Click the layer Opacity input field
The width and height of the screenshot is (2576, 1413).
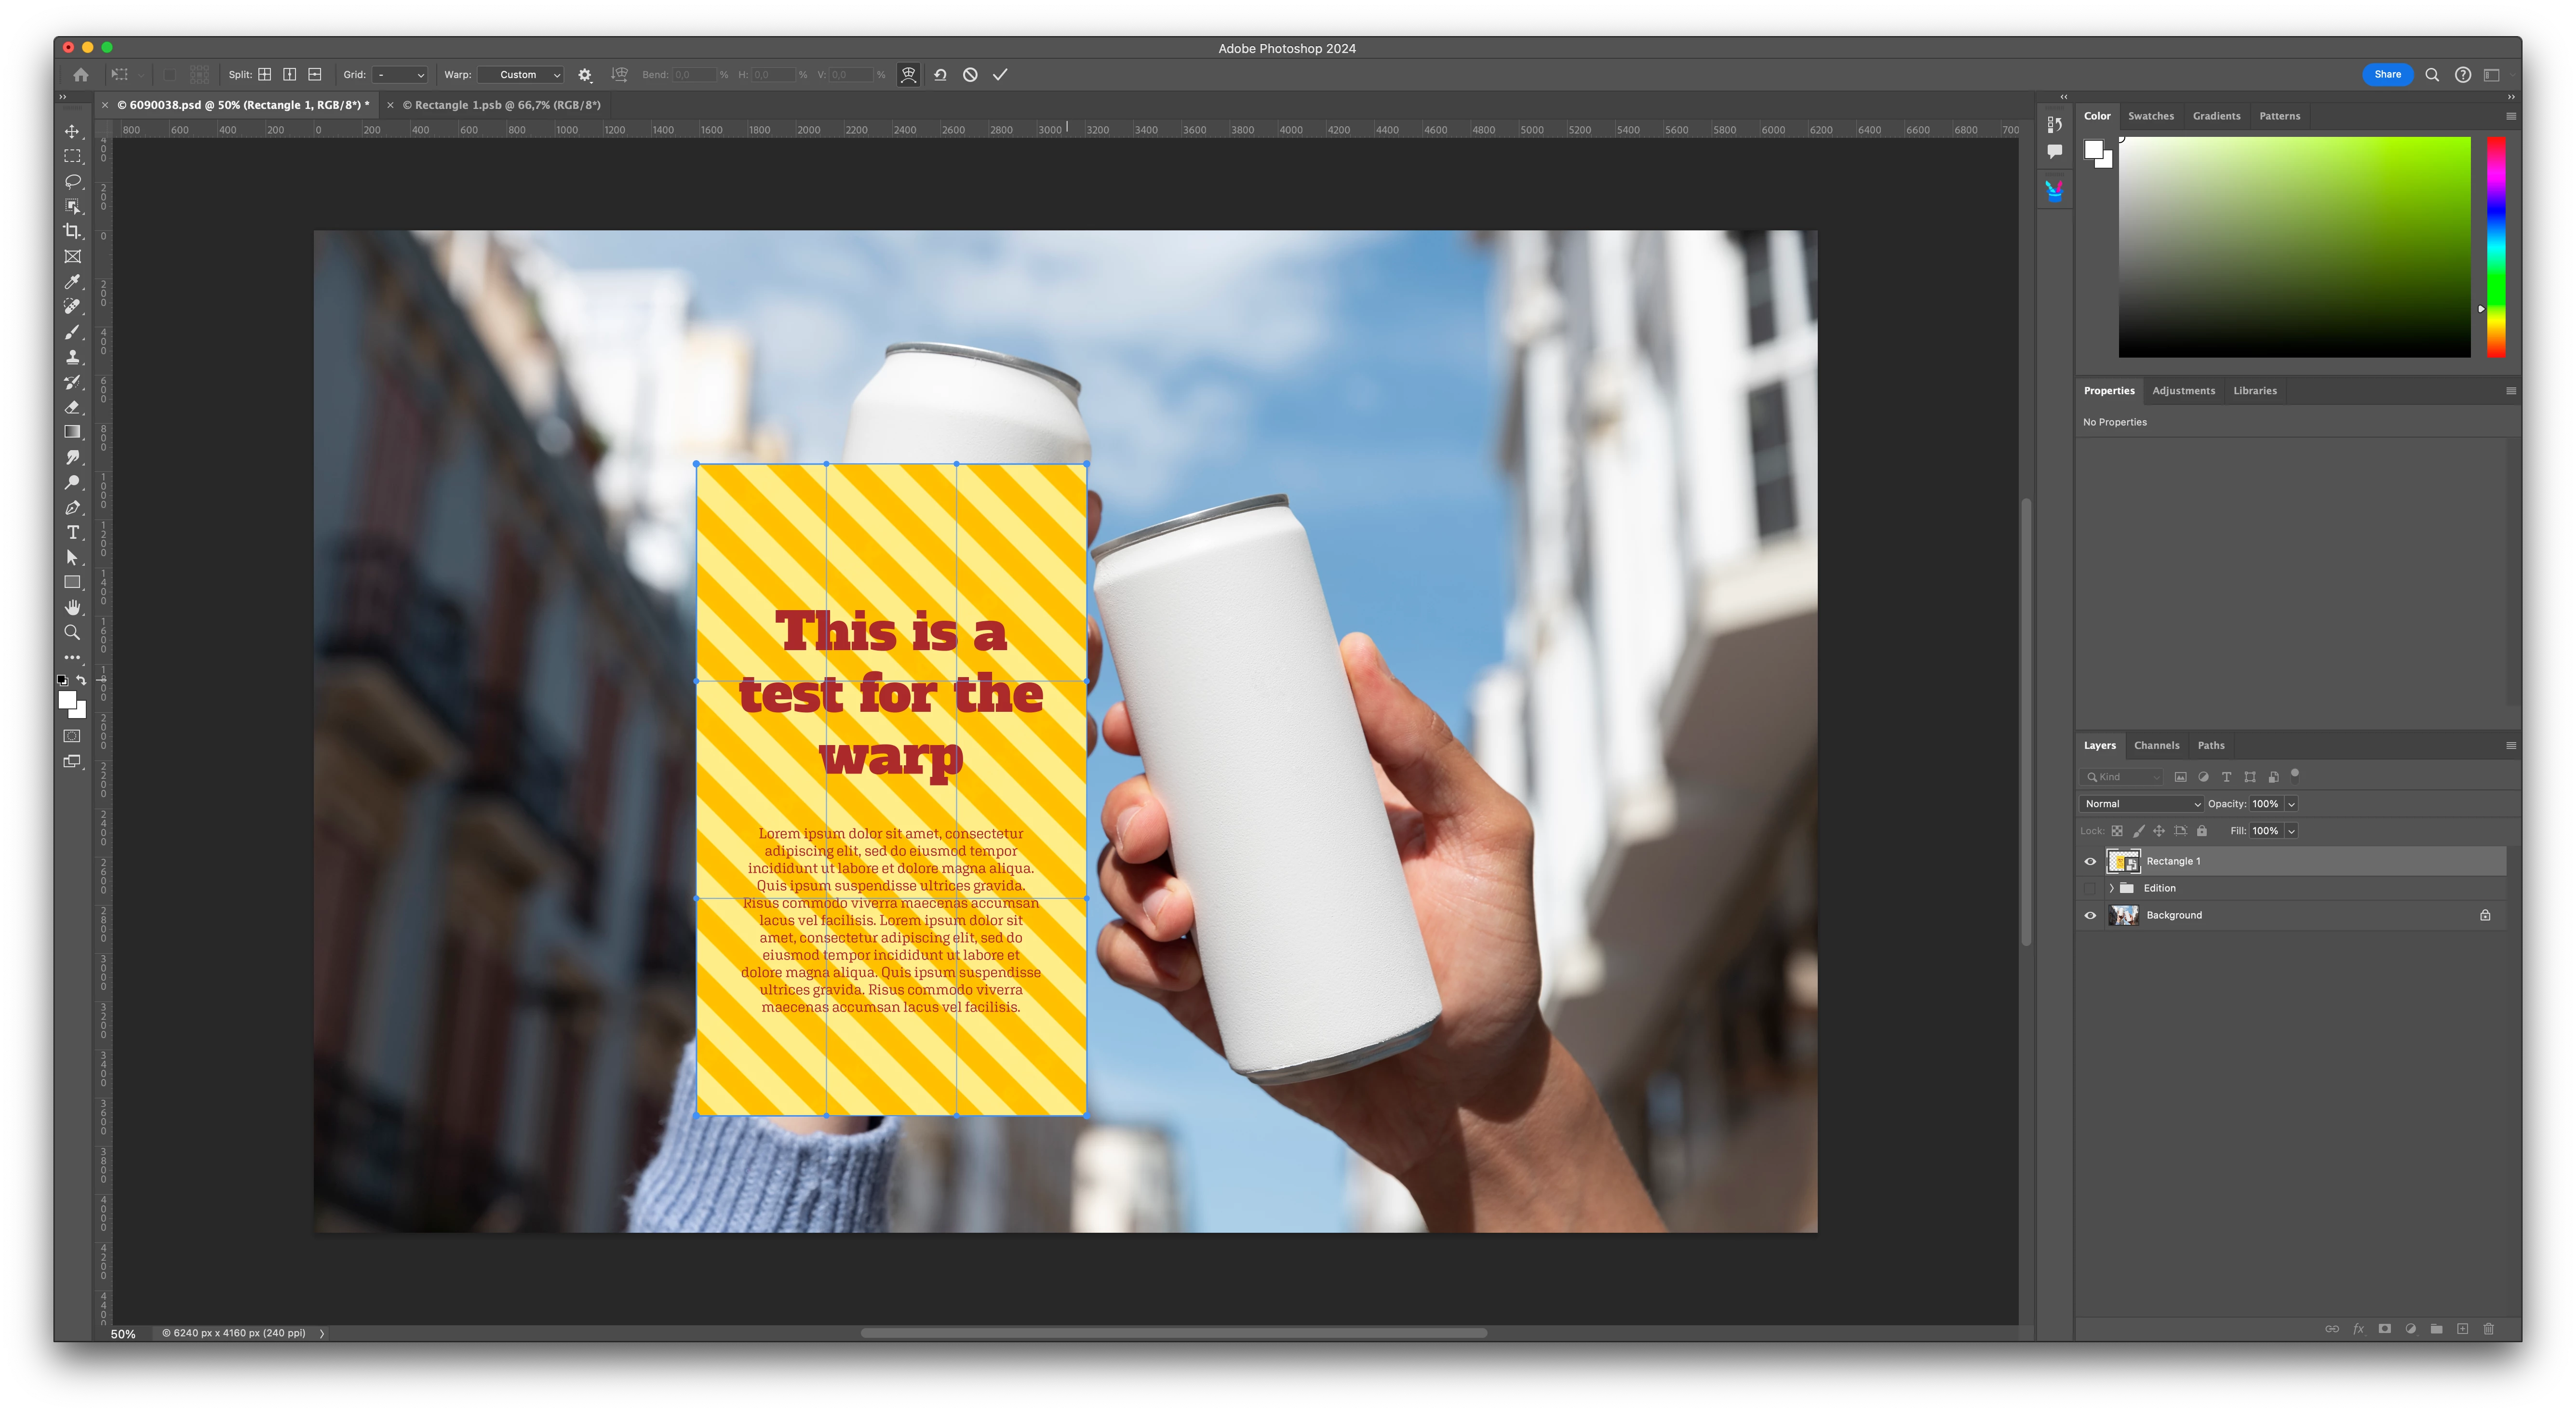point(2265,804)
